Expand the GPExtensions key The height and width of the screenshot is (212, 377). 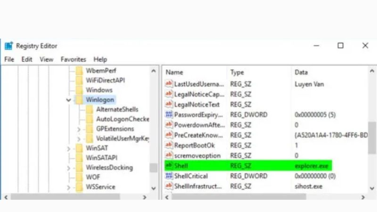click(x=79, y=129)
